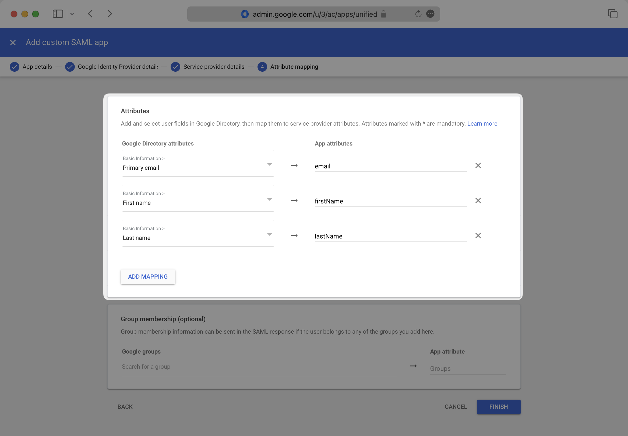Open the Primary email attribute dropdown
Screen dimensions: 628x436
tap(269, 164)
